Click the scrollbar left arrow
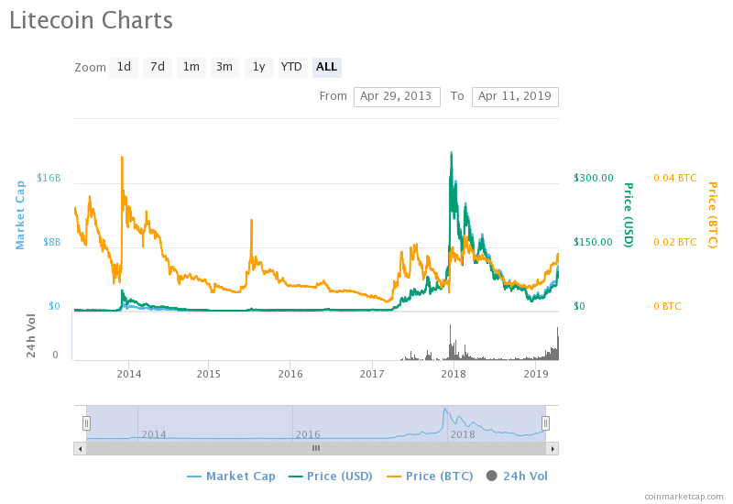Viewport: 733px width, 504px height. pos(80,449)
